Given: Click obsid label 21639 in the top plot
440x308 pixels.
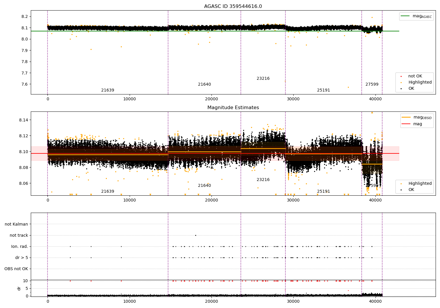Looking at the screenshot, I should 108,90.
